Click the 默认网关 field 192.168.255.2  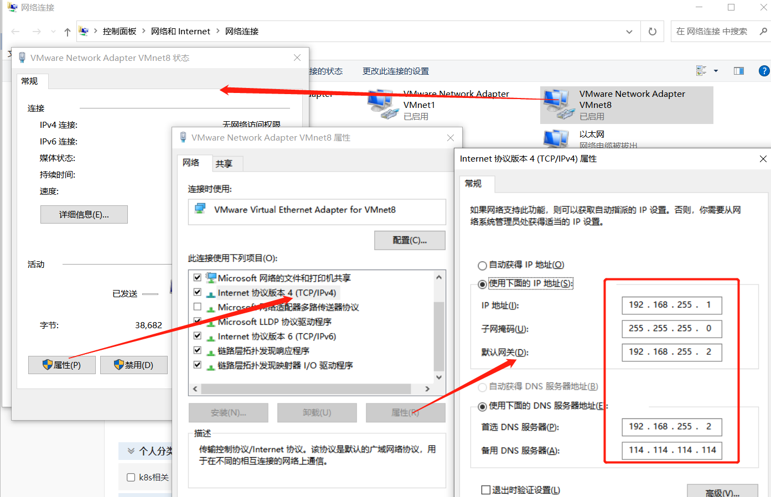coord(672,352)
